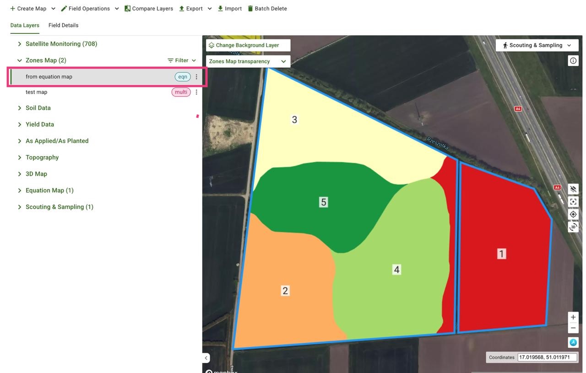The image size is (586, 373).
Task: Open the map info icon near Scouting & Sampling
Action: pos(573,60)
